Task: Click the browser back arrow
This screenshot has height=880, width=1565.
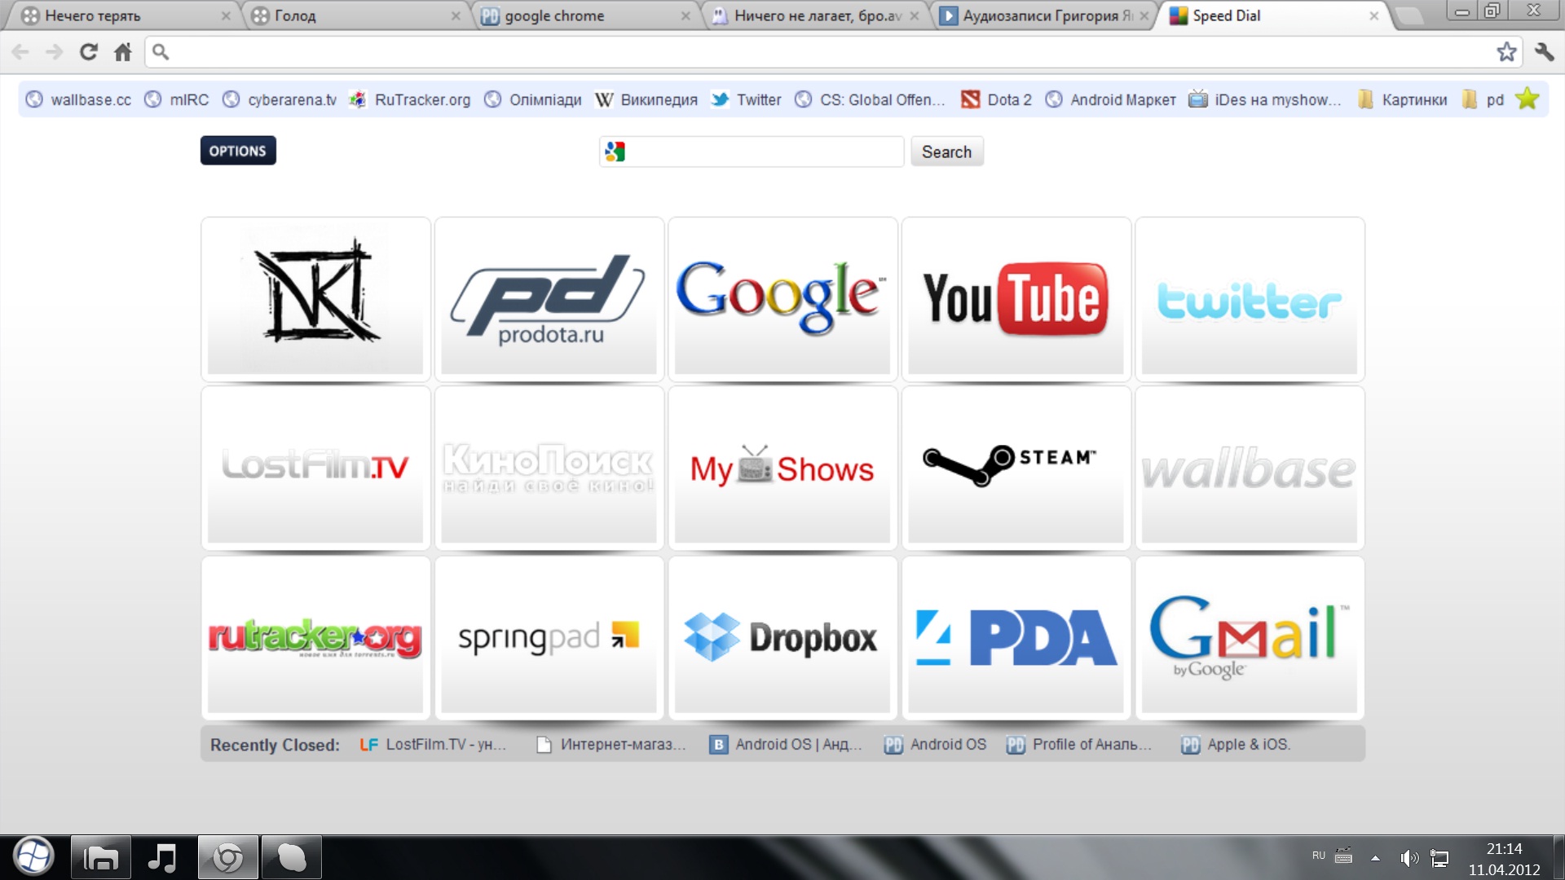Action: (x=20, y=52)
